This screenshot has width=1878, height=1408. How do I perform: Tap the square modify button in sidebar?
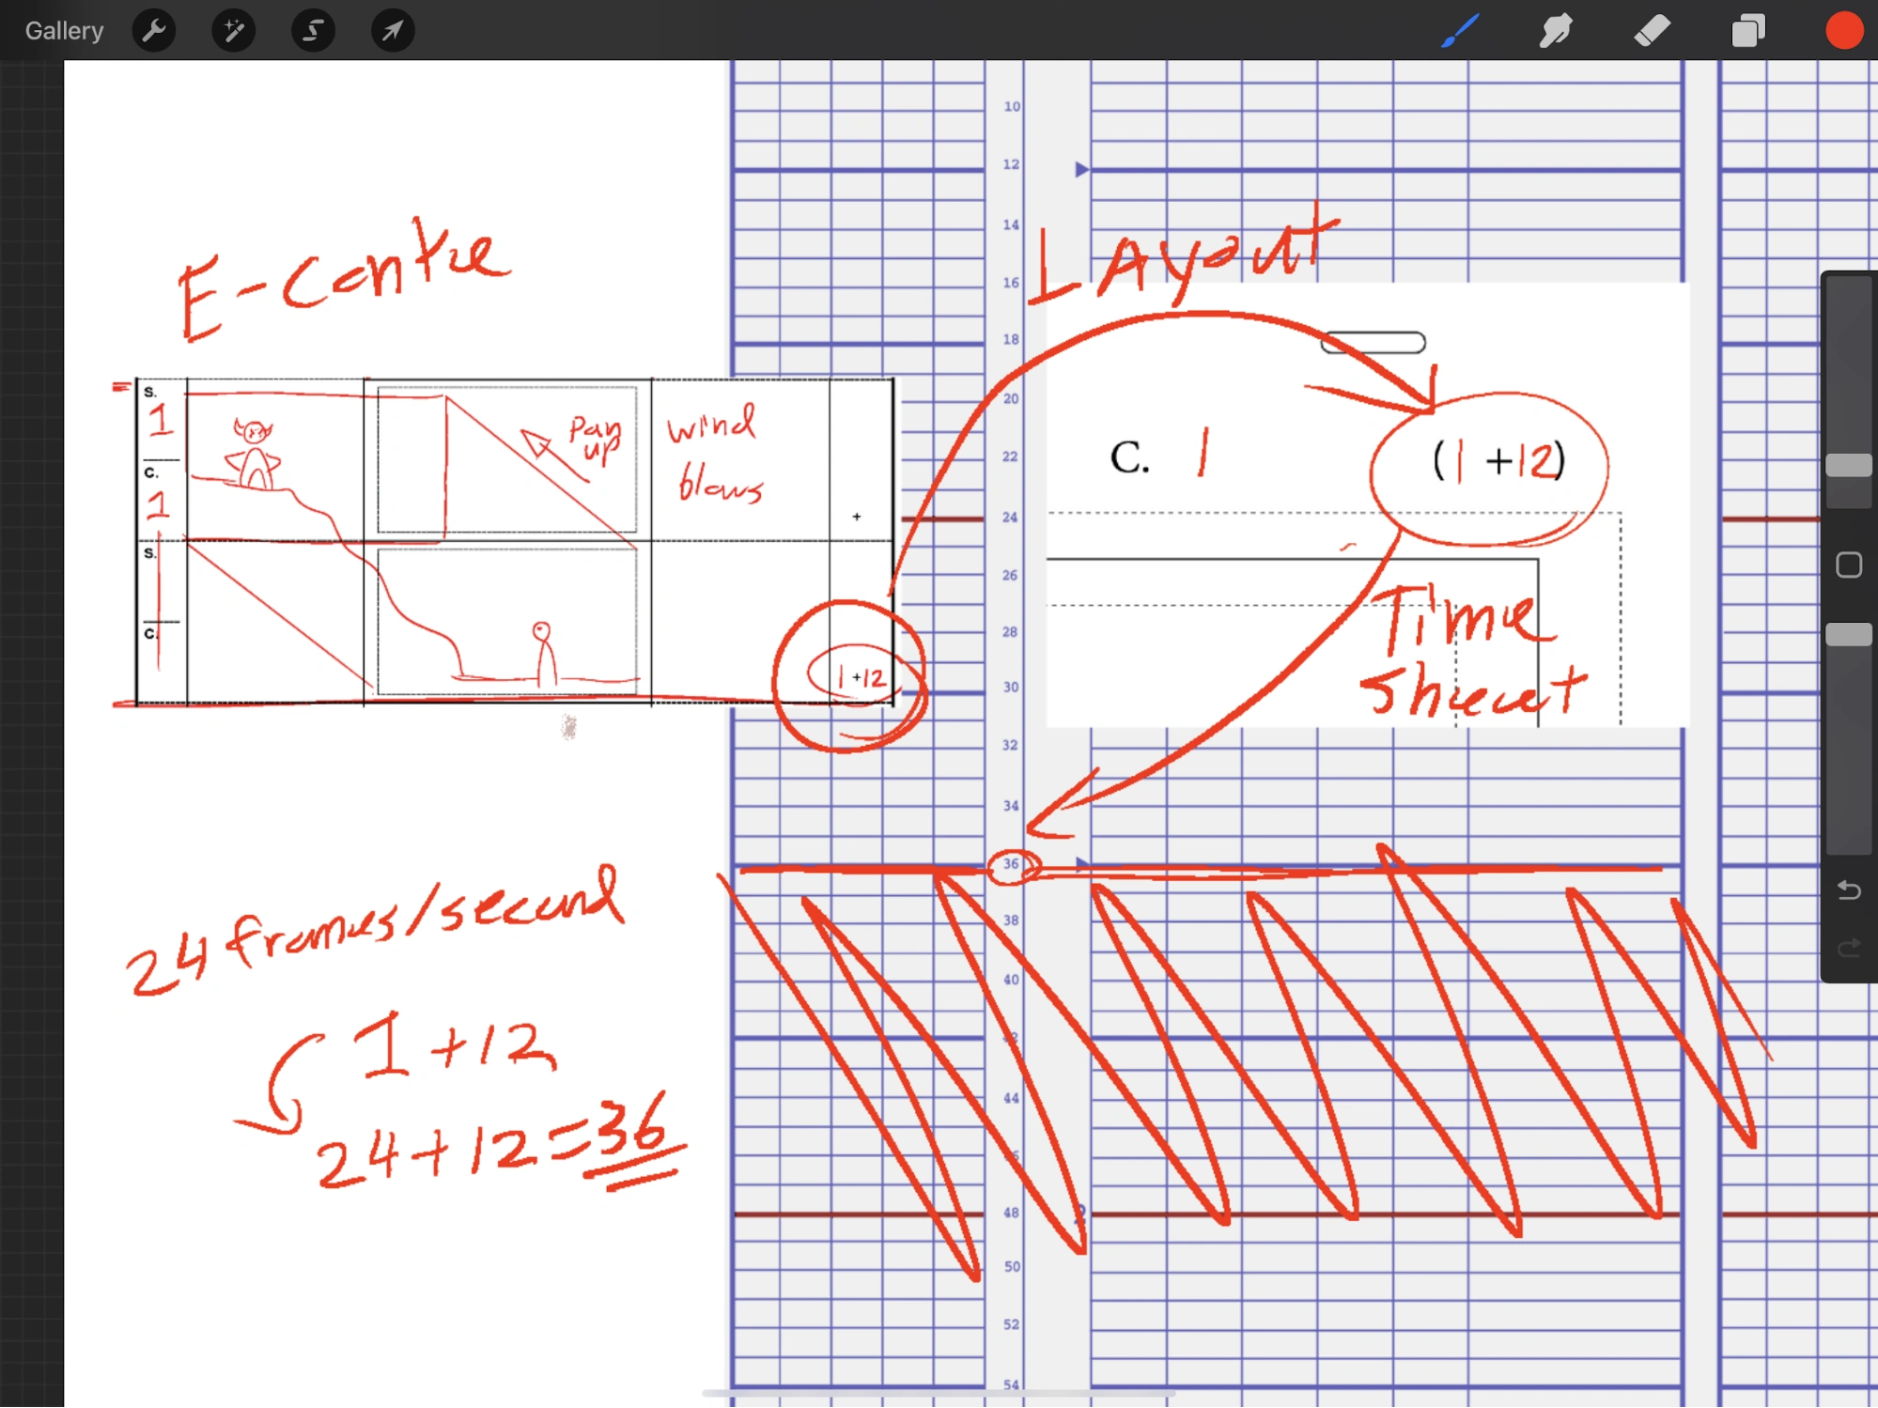click(1848, 565)
